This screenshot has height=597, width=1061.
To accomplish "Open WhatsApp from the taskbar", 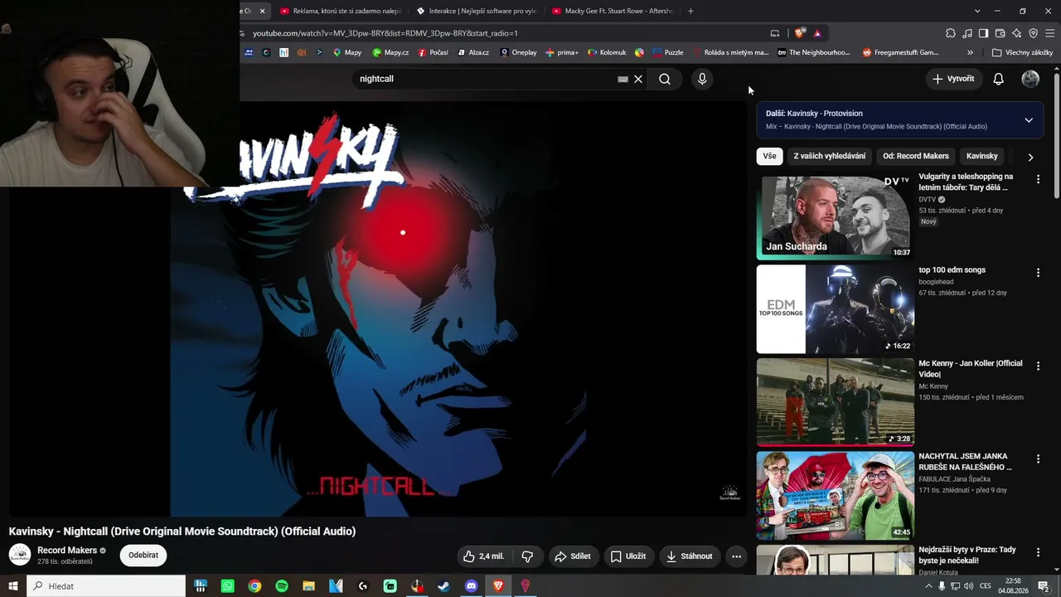I will (x=228, y=586).
